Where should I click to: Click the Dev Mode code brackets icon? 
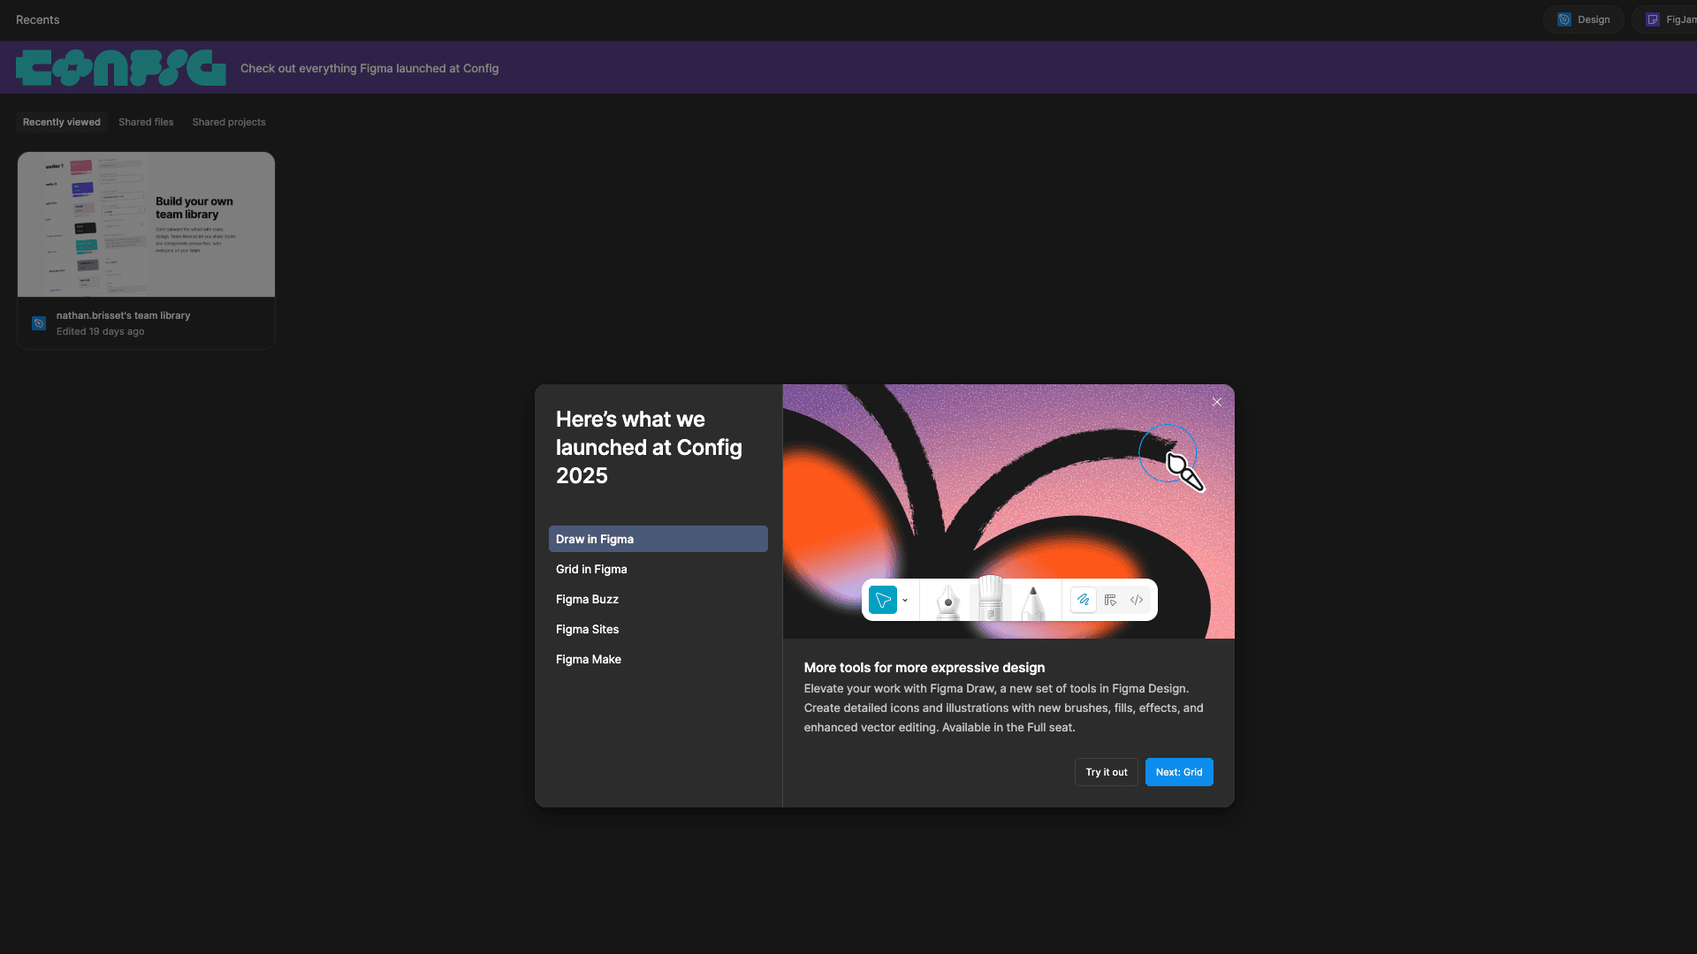pyautogui.click(x=1137, y=600)
